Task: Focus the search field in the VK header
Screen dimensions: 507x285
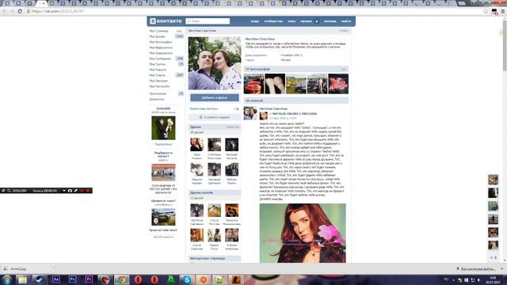Action: pos(208,21)
